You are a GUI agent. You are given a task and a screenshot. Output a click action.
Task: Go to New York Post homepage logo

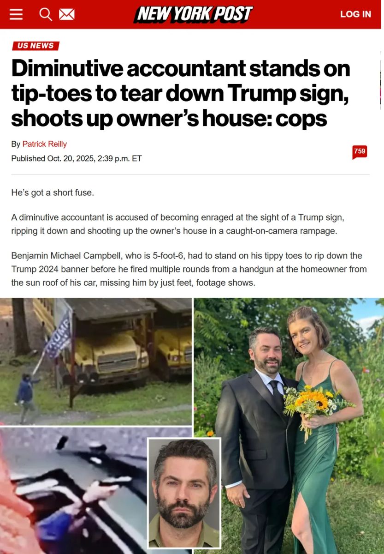(x=193, y=14)
